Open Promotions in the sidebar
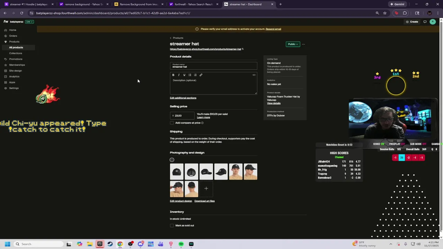 (x=16, y=59)
